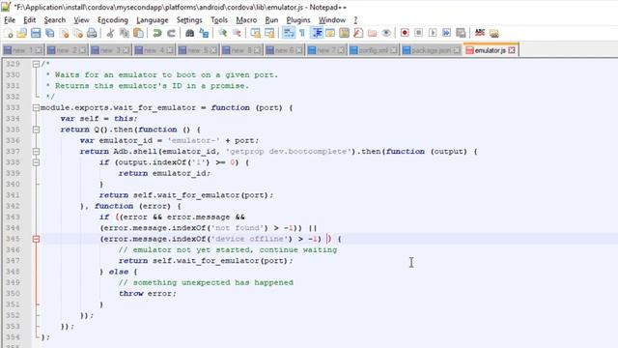The height and width of the screenshot is (348, 618).
Task: Click the Open file toolbar icon
Action: (21, 33)
